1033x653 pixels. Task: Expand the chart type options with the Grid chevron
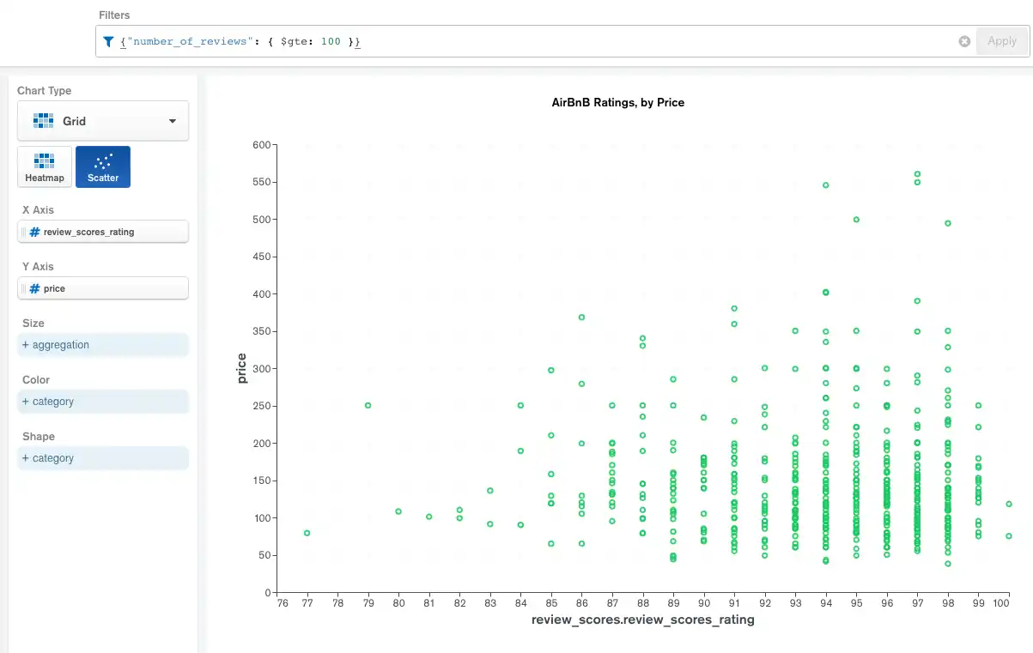pyautogui.click(x=173, y=120)
